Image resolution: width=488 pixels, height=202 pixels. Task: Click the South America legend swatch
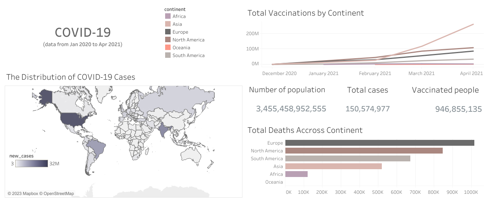(x=168, y=55)
